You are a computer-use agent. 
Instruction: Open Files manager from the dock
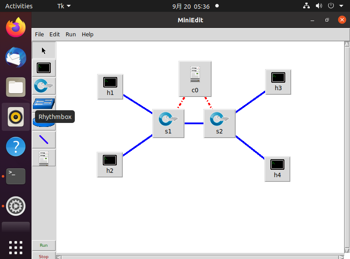point(16,87)
